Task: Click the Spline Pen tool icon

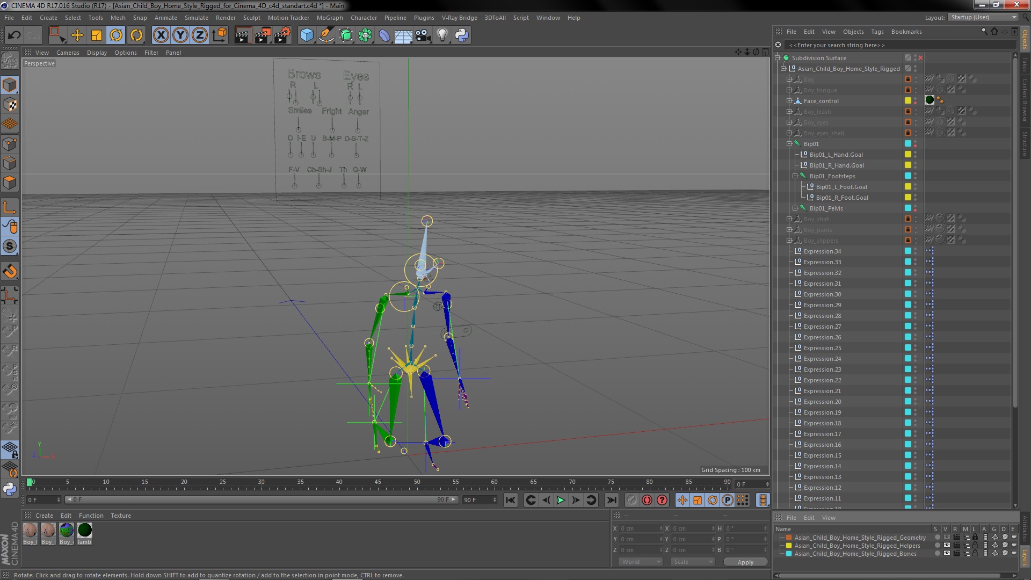Action: click(326, 35)
